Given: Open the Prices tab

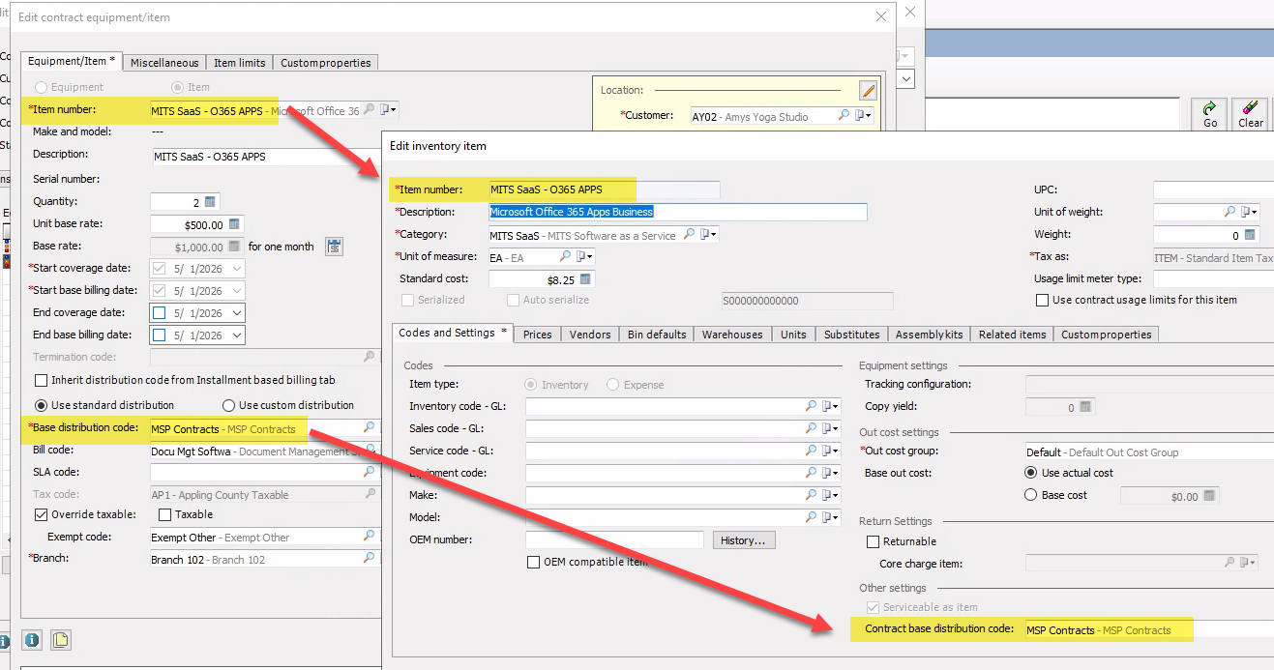Looking at the screenshot, I should (537, 335).
